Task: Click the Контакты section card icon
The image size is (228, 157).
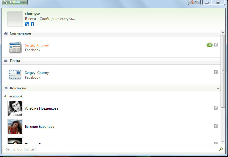Action: coord(6,88)
